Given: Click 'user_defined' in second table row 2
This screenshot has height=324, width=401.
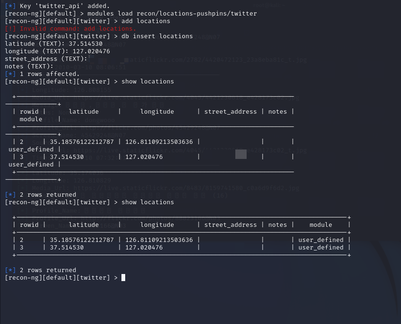Looking at the screenshot, I should coord(321,240).
